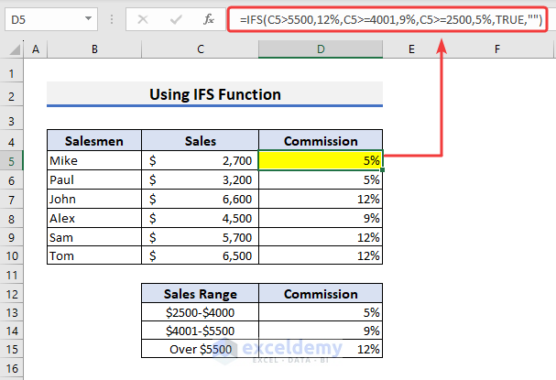
Task: Click the Insert Function fx icon
Action: coord(210,17)
